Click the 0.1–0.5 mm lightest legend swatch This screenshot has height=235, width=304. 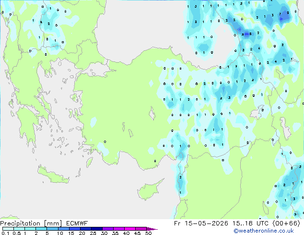tap(8, 229)
